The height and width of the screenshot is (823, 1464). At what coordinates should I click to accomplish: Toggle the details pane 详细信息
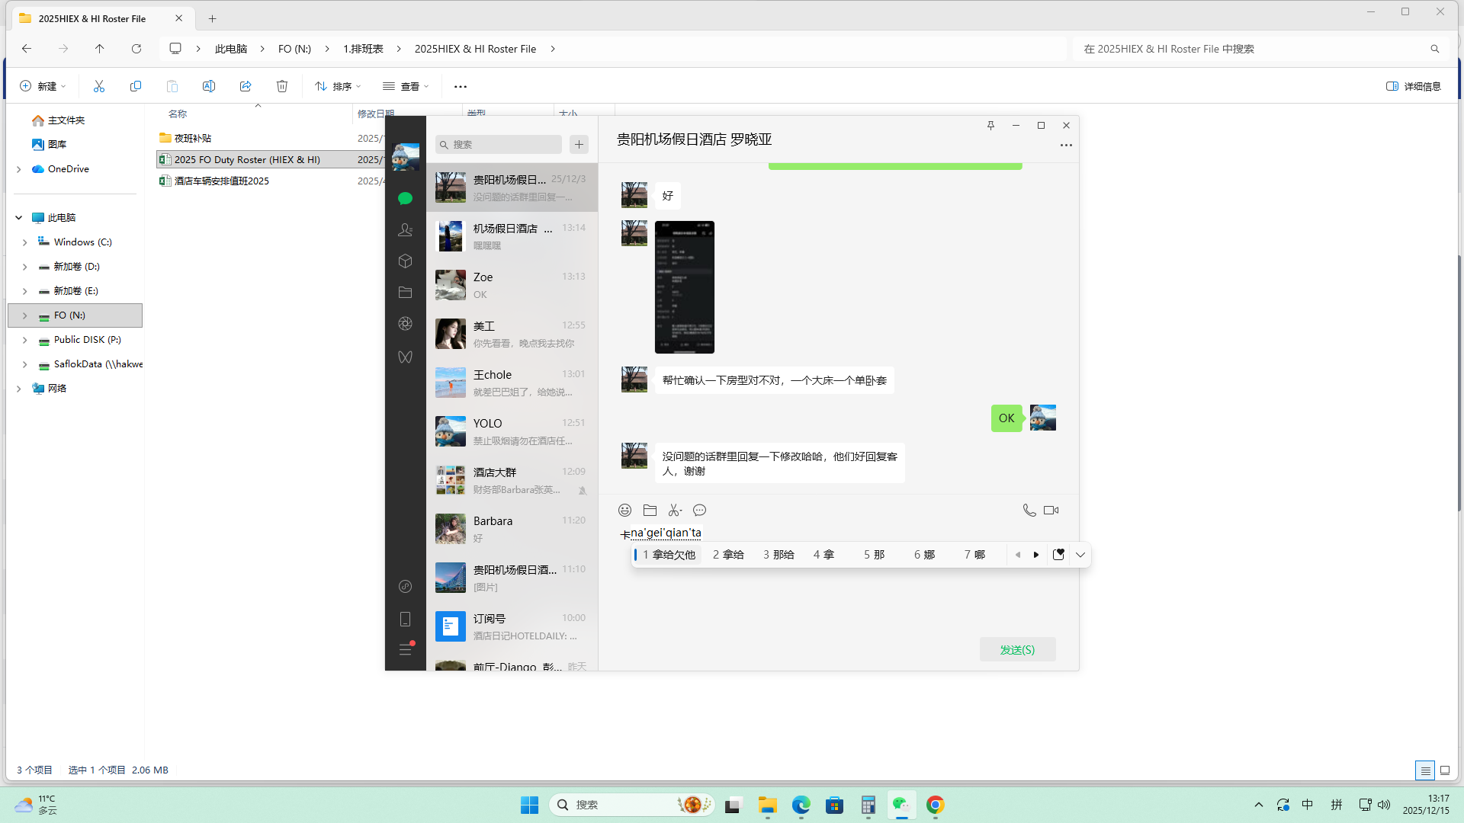pos(1413,86)
